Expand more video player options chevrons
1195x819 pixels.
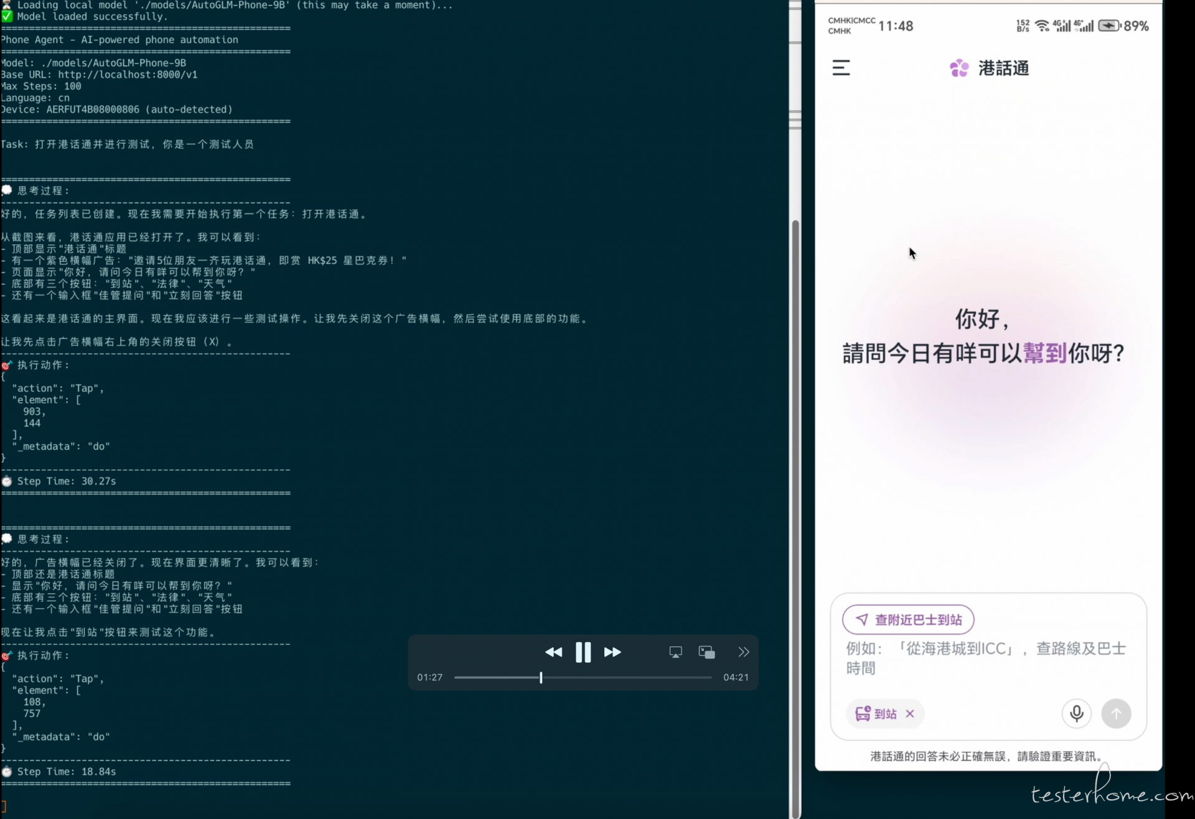744,652
